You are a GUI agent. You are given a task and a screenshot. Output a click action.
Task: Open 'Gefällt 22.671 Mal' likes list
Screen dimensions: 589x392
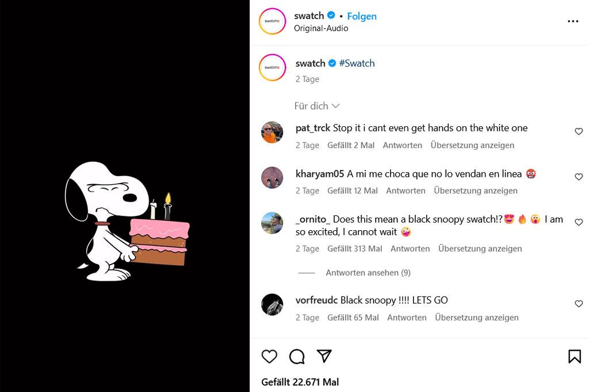(300, 382)
